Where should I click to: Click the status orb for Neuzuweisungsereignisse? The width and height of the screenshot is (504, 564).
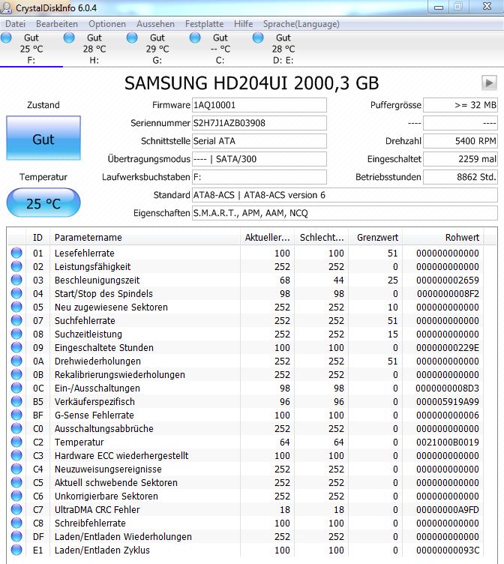click(16, 469)
